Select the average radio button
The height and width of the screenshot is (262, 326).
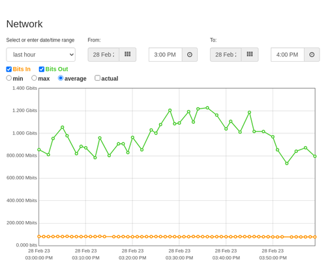click(61, 78)
